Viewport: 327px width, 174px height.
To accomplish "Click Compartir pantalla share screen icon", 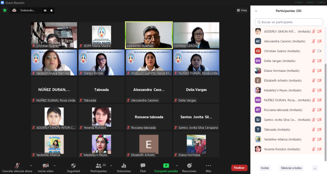I will pyautogui.click(x=166, y=166).
